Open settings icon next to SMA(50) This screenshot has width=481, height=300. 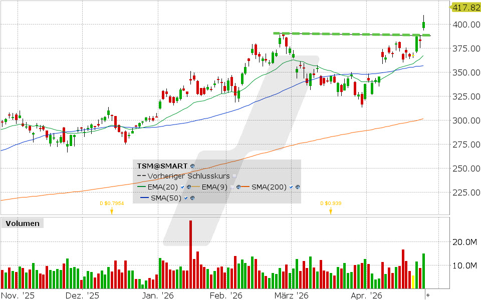tap(192, 198)
